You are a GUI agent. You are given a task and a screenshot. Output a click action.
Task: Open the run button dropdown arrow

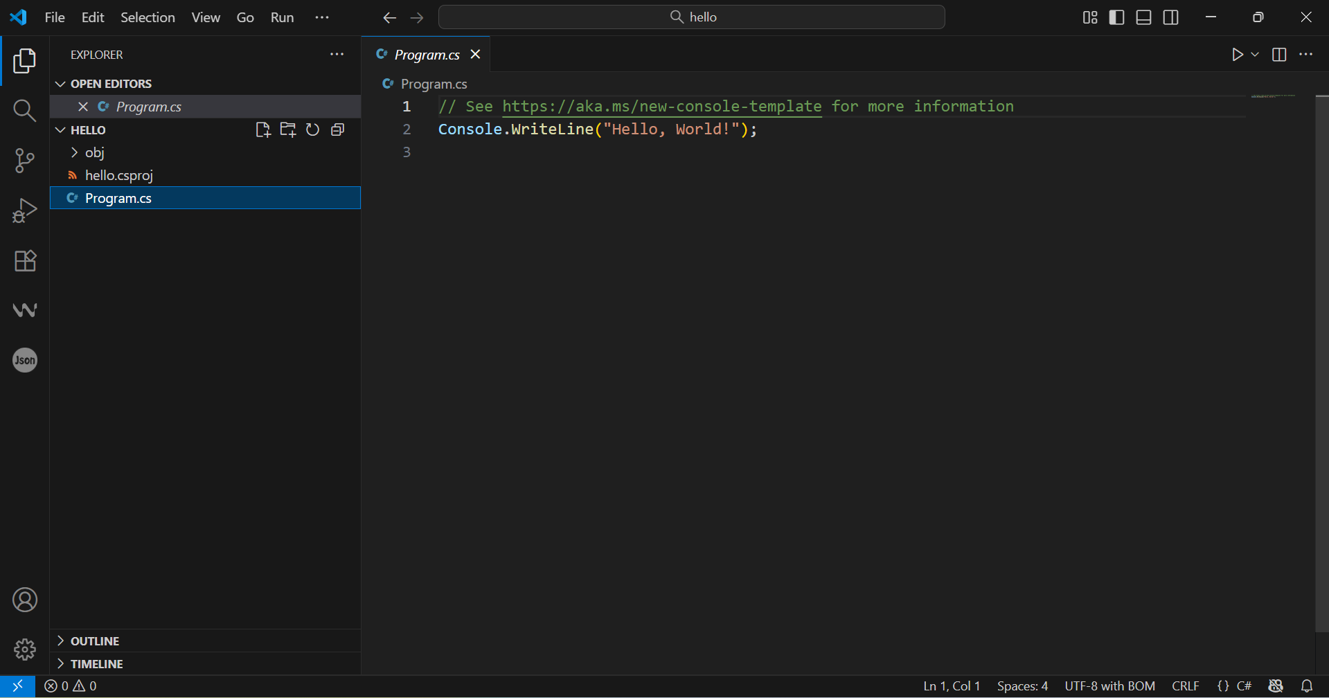tap(1255, 54)
